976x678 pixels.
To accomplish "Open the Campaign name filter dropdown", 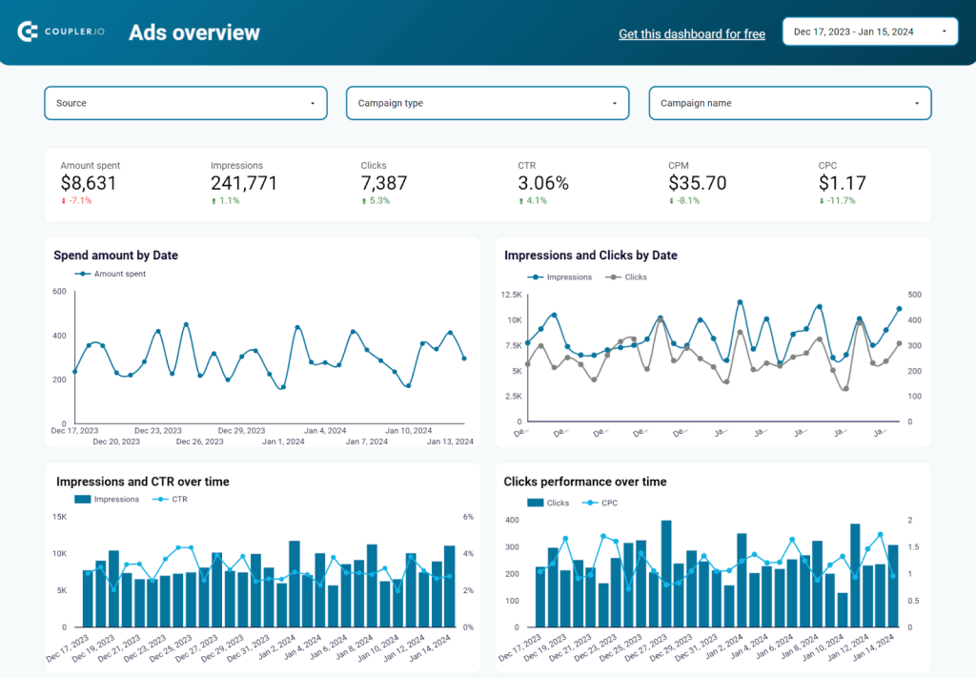I will (789, 102).
